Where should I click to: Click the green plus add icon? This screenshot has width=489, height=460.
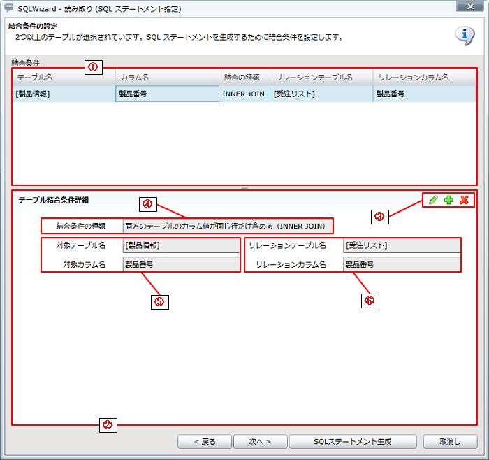point(448,200)
